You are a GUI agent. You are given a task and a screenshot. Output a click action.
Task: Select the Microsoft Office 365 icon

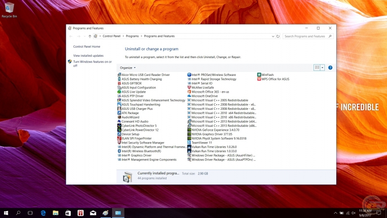pyautogui.click(x=189, y=92)
